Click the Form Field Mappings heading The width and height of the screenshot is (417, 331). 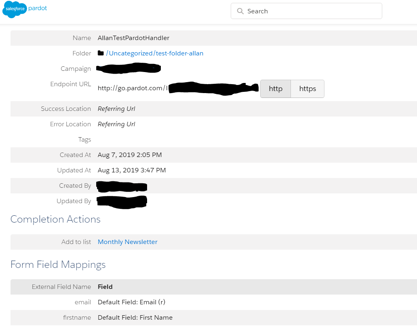coord(58,265)
